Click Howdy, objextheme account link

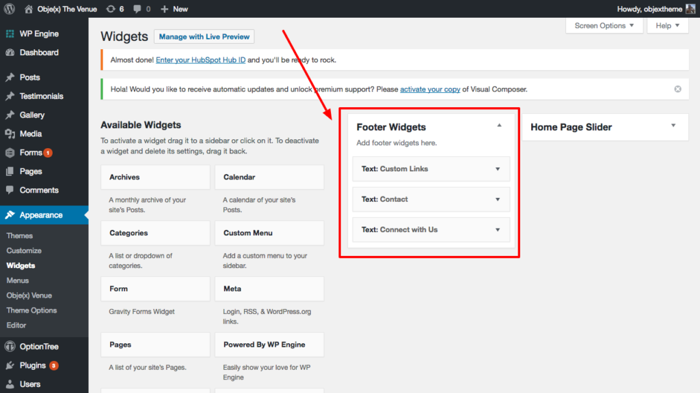[649, 9]
